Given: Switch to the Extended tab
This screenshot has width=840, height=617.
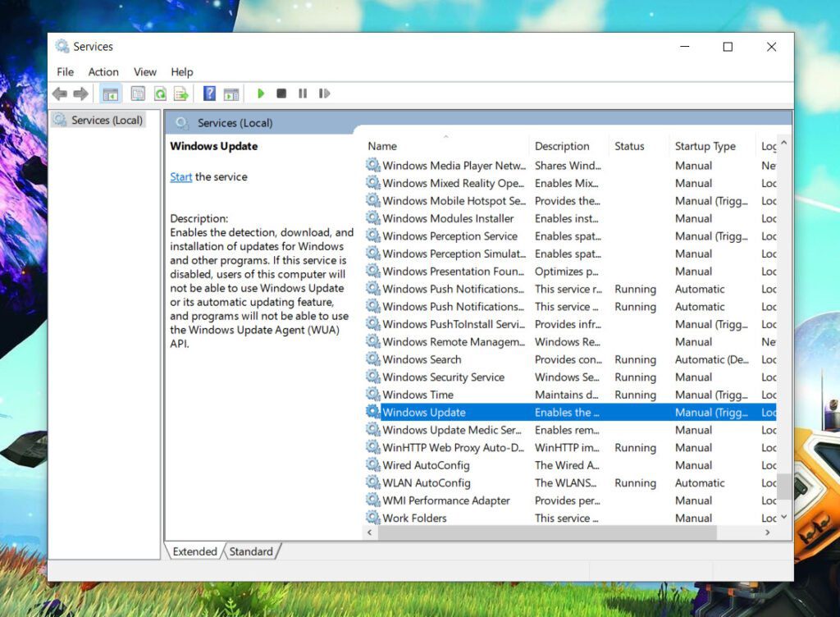Looking at the screenshot, I should coord(194,551).
